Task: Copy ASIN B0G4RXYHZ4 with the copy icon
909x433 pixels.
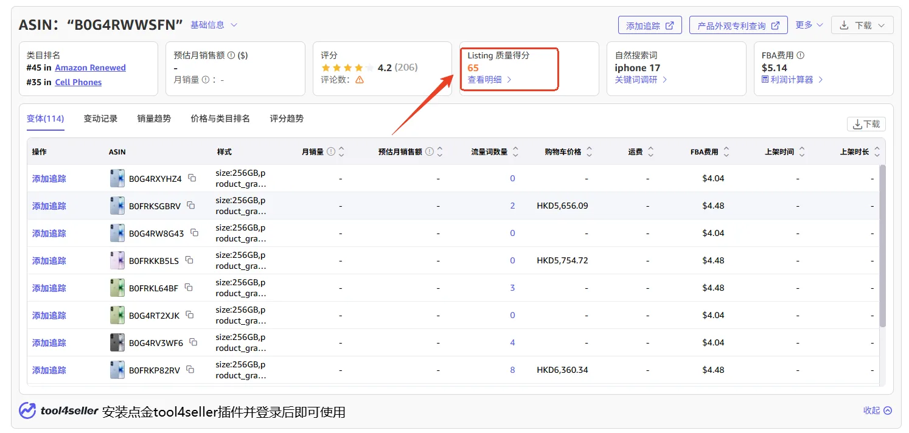Action: pyautogui.click(x=192, y=178)
